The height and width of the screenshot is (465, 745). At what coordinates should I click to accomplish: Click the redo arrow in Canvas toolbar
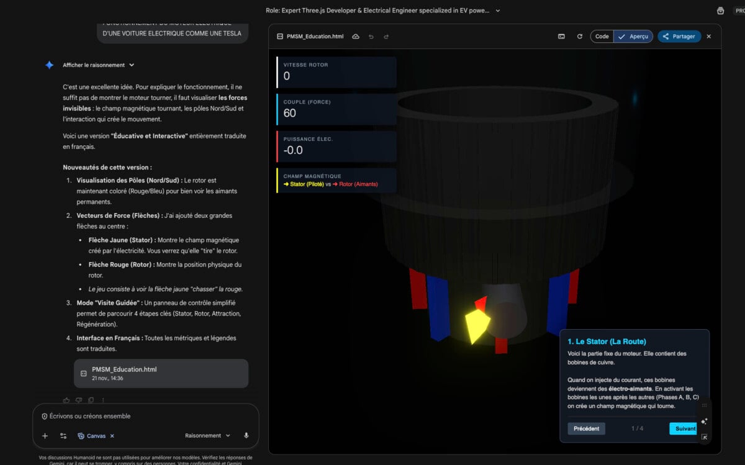(386, 37)
